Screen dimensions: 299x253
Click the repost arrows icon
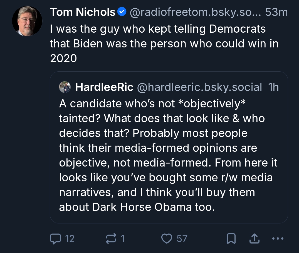click(x=112, y=239)
